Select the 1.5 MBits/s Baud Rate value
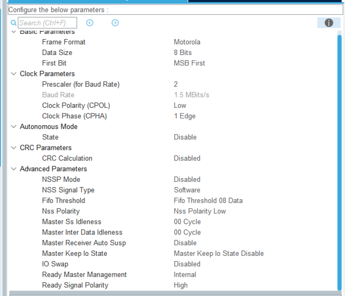This screenshot has height=296, width=345. click(192, 95)
